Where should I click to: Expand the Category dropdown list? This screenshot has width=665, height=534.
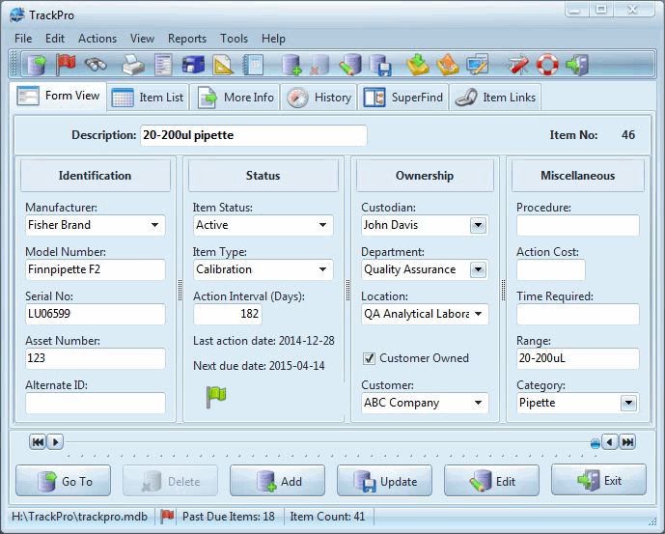pyautogui.click(x=628, y=403)
